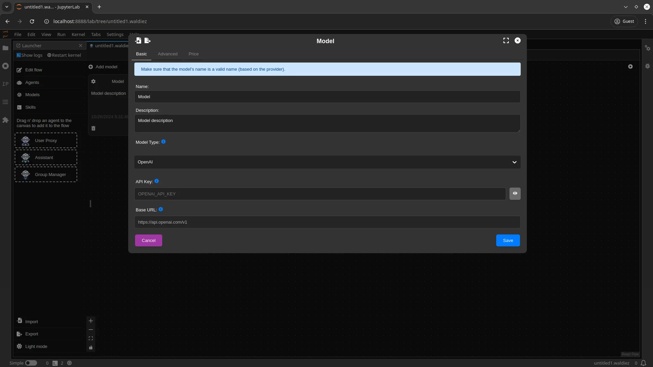Click the Cancel button in Model dialog
Screen dimensions: 653x367
pos(148,240)
